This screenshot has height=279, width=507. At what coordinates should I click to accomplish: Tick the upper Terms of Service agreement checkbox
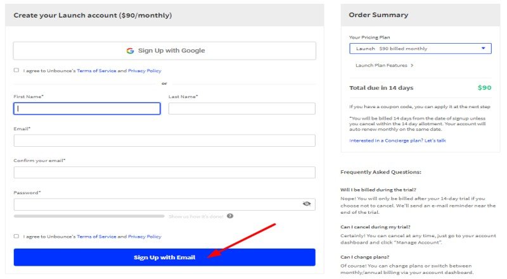(16, 70)
